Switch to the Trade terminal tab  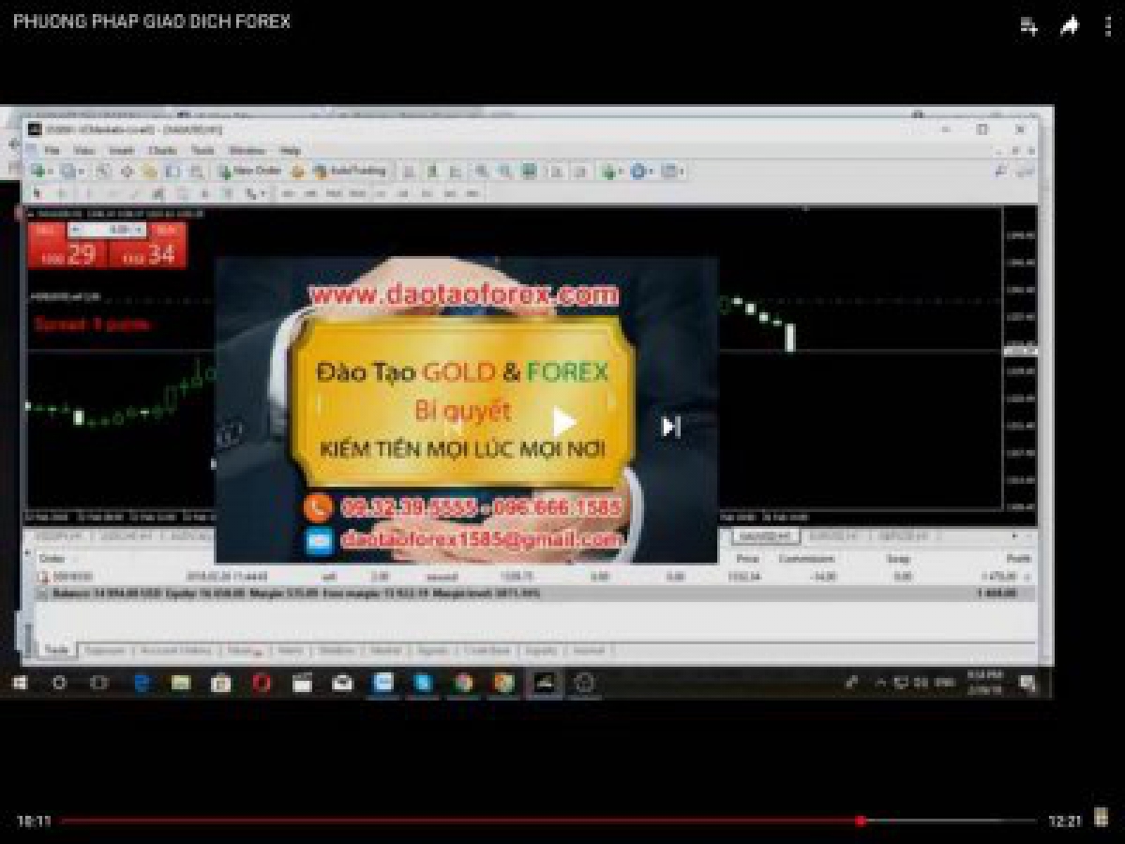[56, 650]
